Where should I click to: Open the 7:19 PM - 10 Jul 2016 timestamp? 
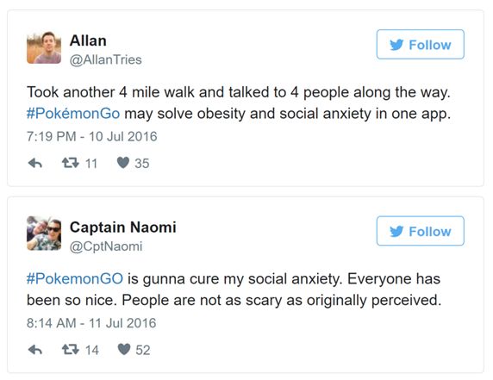point(92,137)
